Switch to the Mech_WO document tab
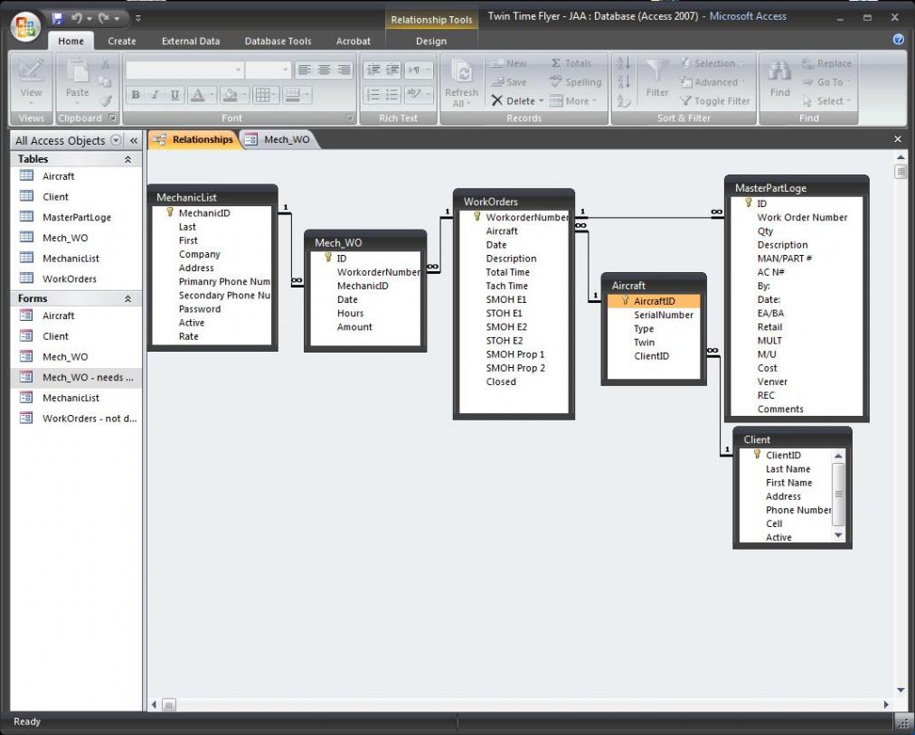Image resolution: width=915 pixels, height=735 pixels. tap(279, 139)
